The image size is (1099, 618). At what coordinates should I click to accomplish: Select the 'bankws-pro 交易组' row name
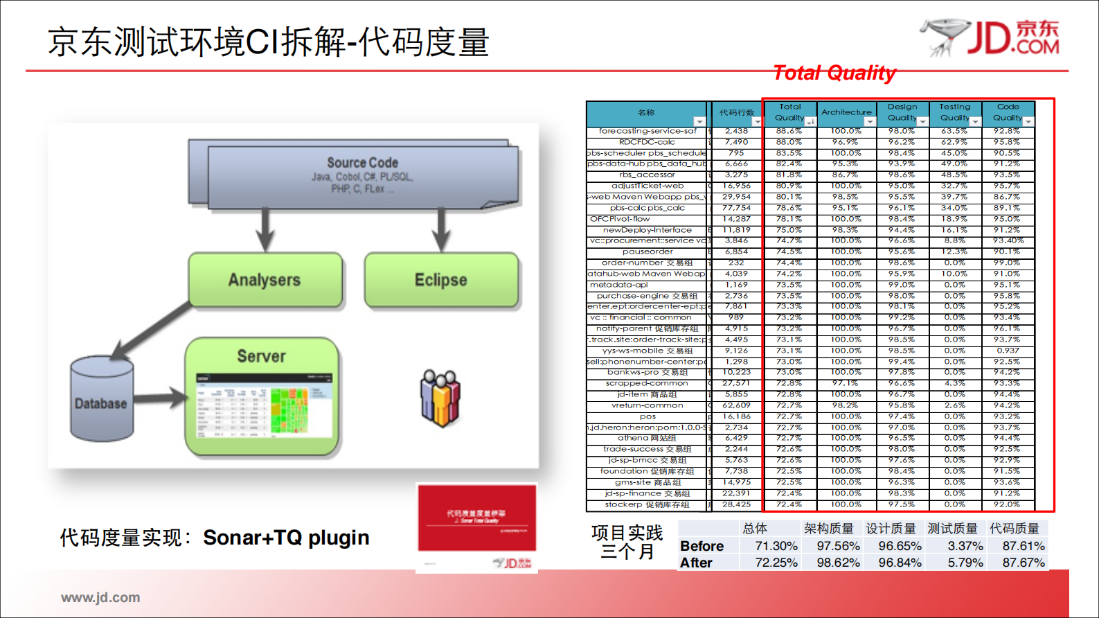pos(647,372)
